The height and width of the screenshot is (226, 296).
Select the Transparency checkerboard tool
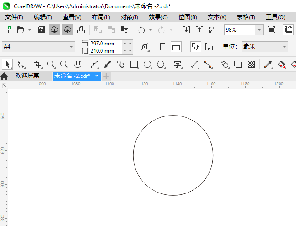coord(251,64)
